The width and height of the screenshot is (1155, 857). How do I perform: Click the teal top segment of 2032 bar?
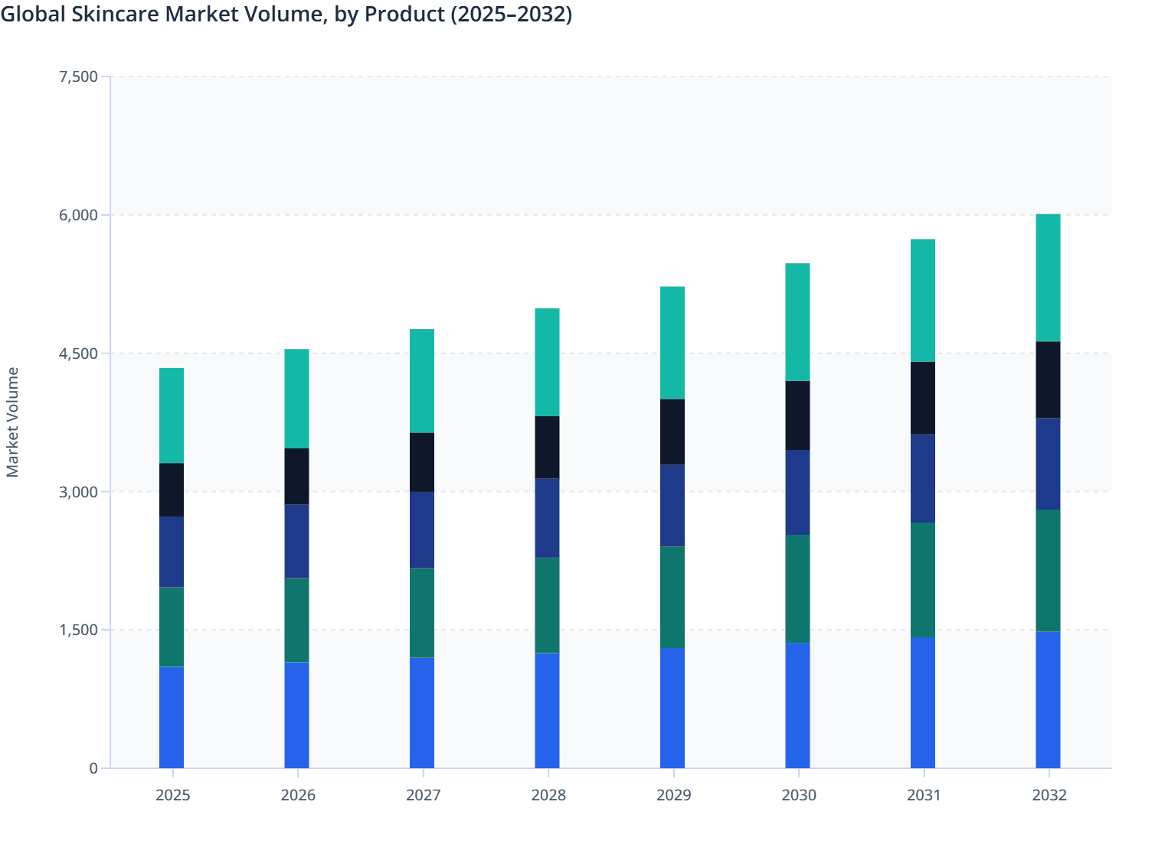point(1049,275)
